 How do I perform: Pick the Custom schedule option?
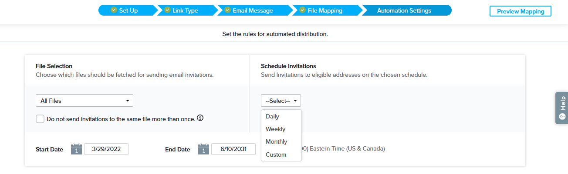[276, 154]
